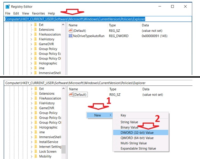Click Lock Screen folder icon in bottom tree
This screenshot has height=159, width=200.
[x=36, y=152]
